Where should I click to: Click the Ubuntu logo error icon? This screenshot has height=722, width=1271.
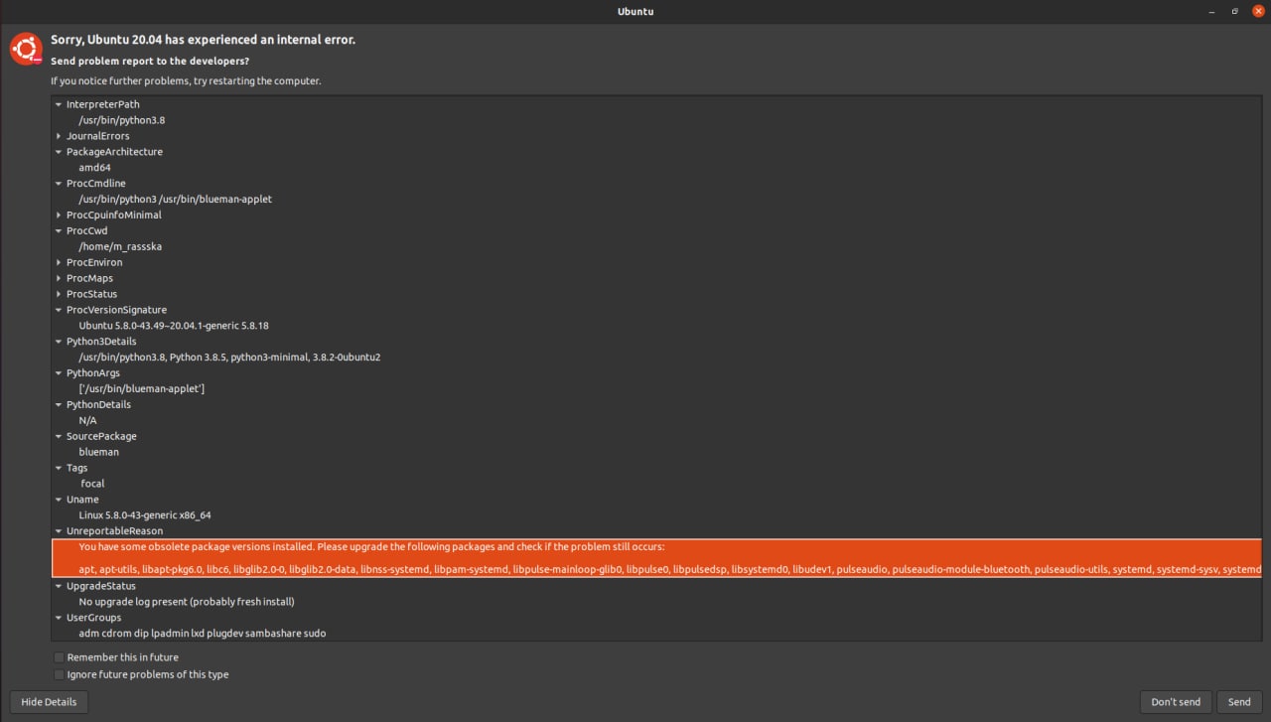26,49
